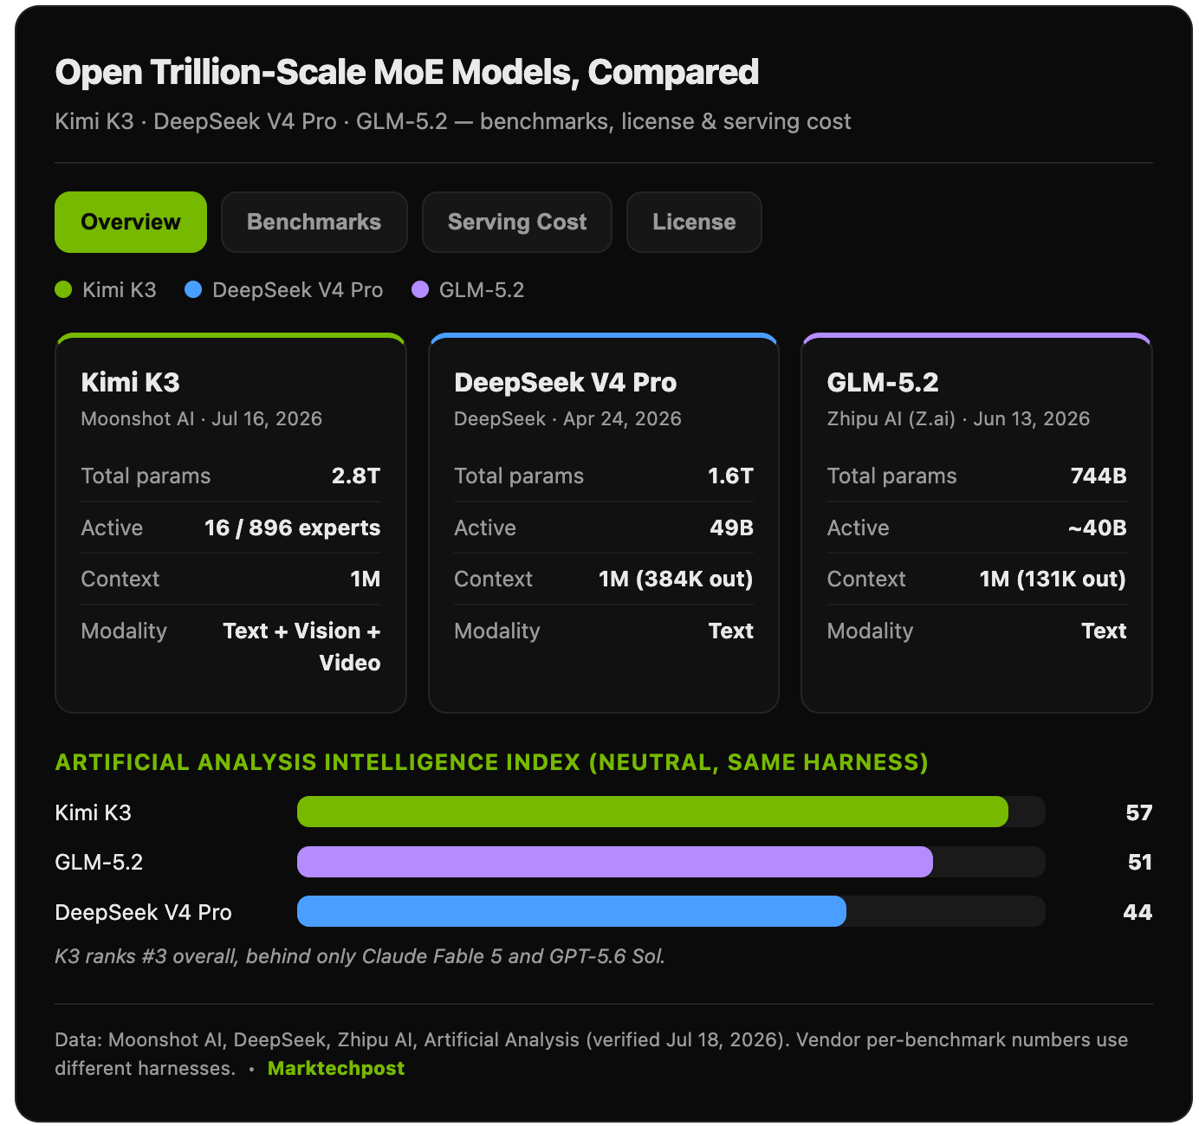Viewport: 1199px width, 1126px height.
Task: Click the 1.6T total params value
Action: coord(730,476)
